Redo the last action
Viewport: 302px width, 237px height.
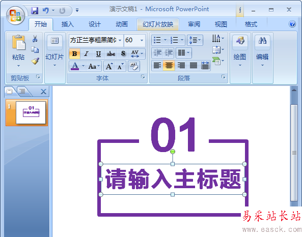(62, 11)
